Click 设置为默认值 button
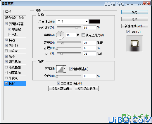The height and width of the screenshot is (124, 152). tap(60, 89)
